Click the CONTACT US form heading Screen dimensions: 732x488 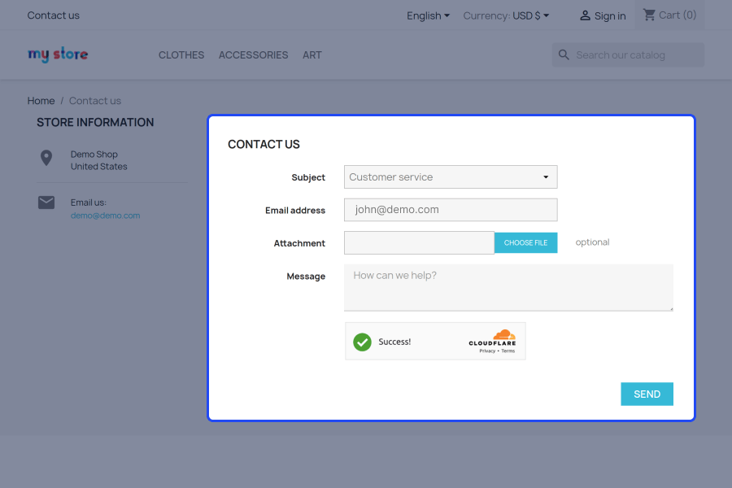[264, 144]
